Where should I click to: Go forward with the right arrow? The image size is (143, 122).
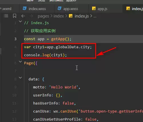31,16
